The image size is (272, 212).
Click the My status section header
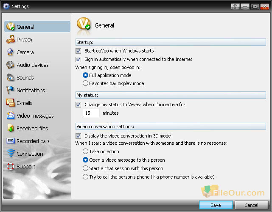(x=171, y=95)
